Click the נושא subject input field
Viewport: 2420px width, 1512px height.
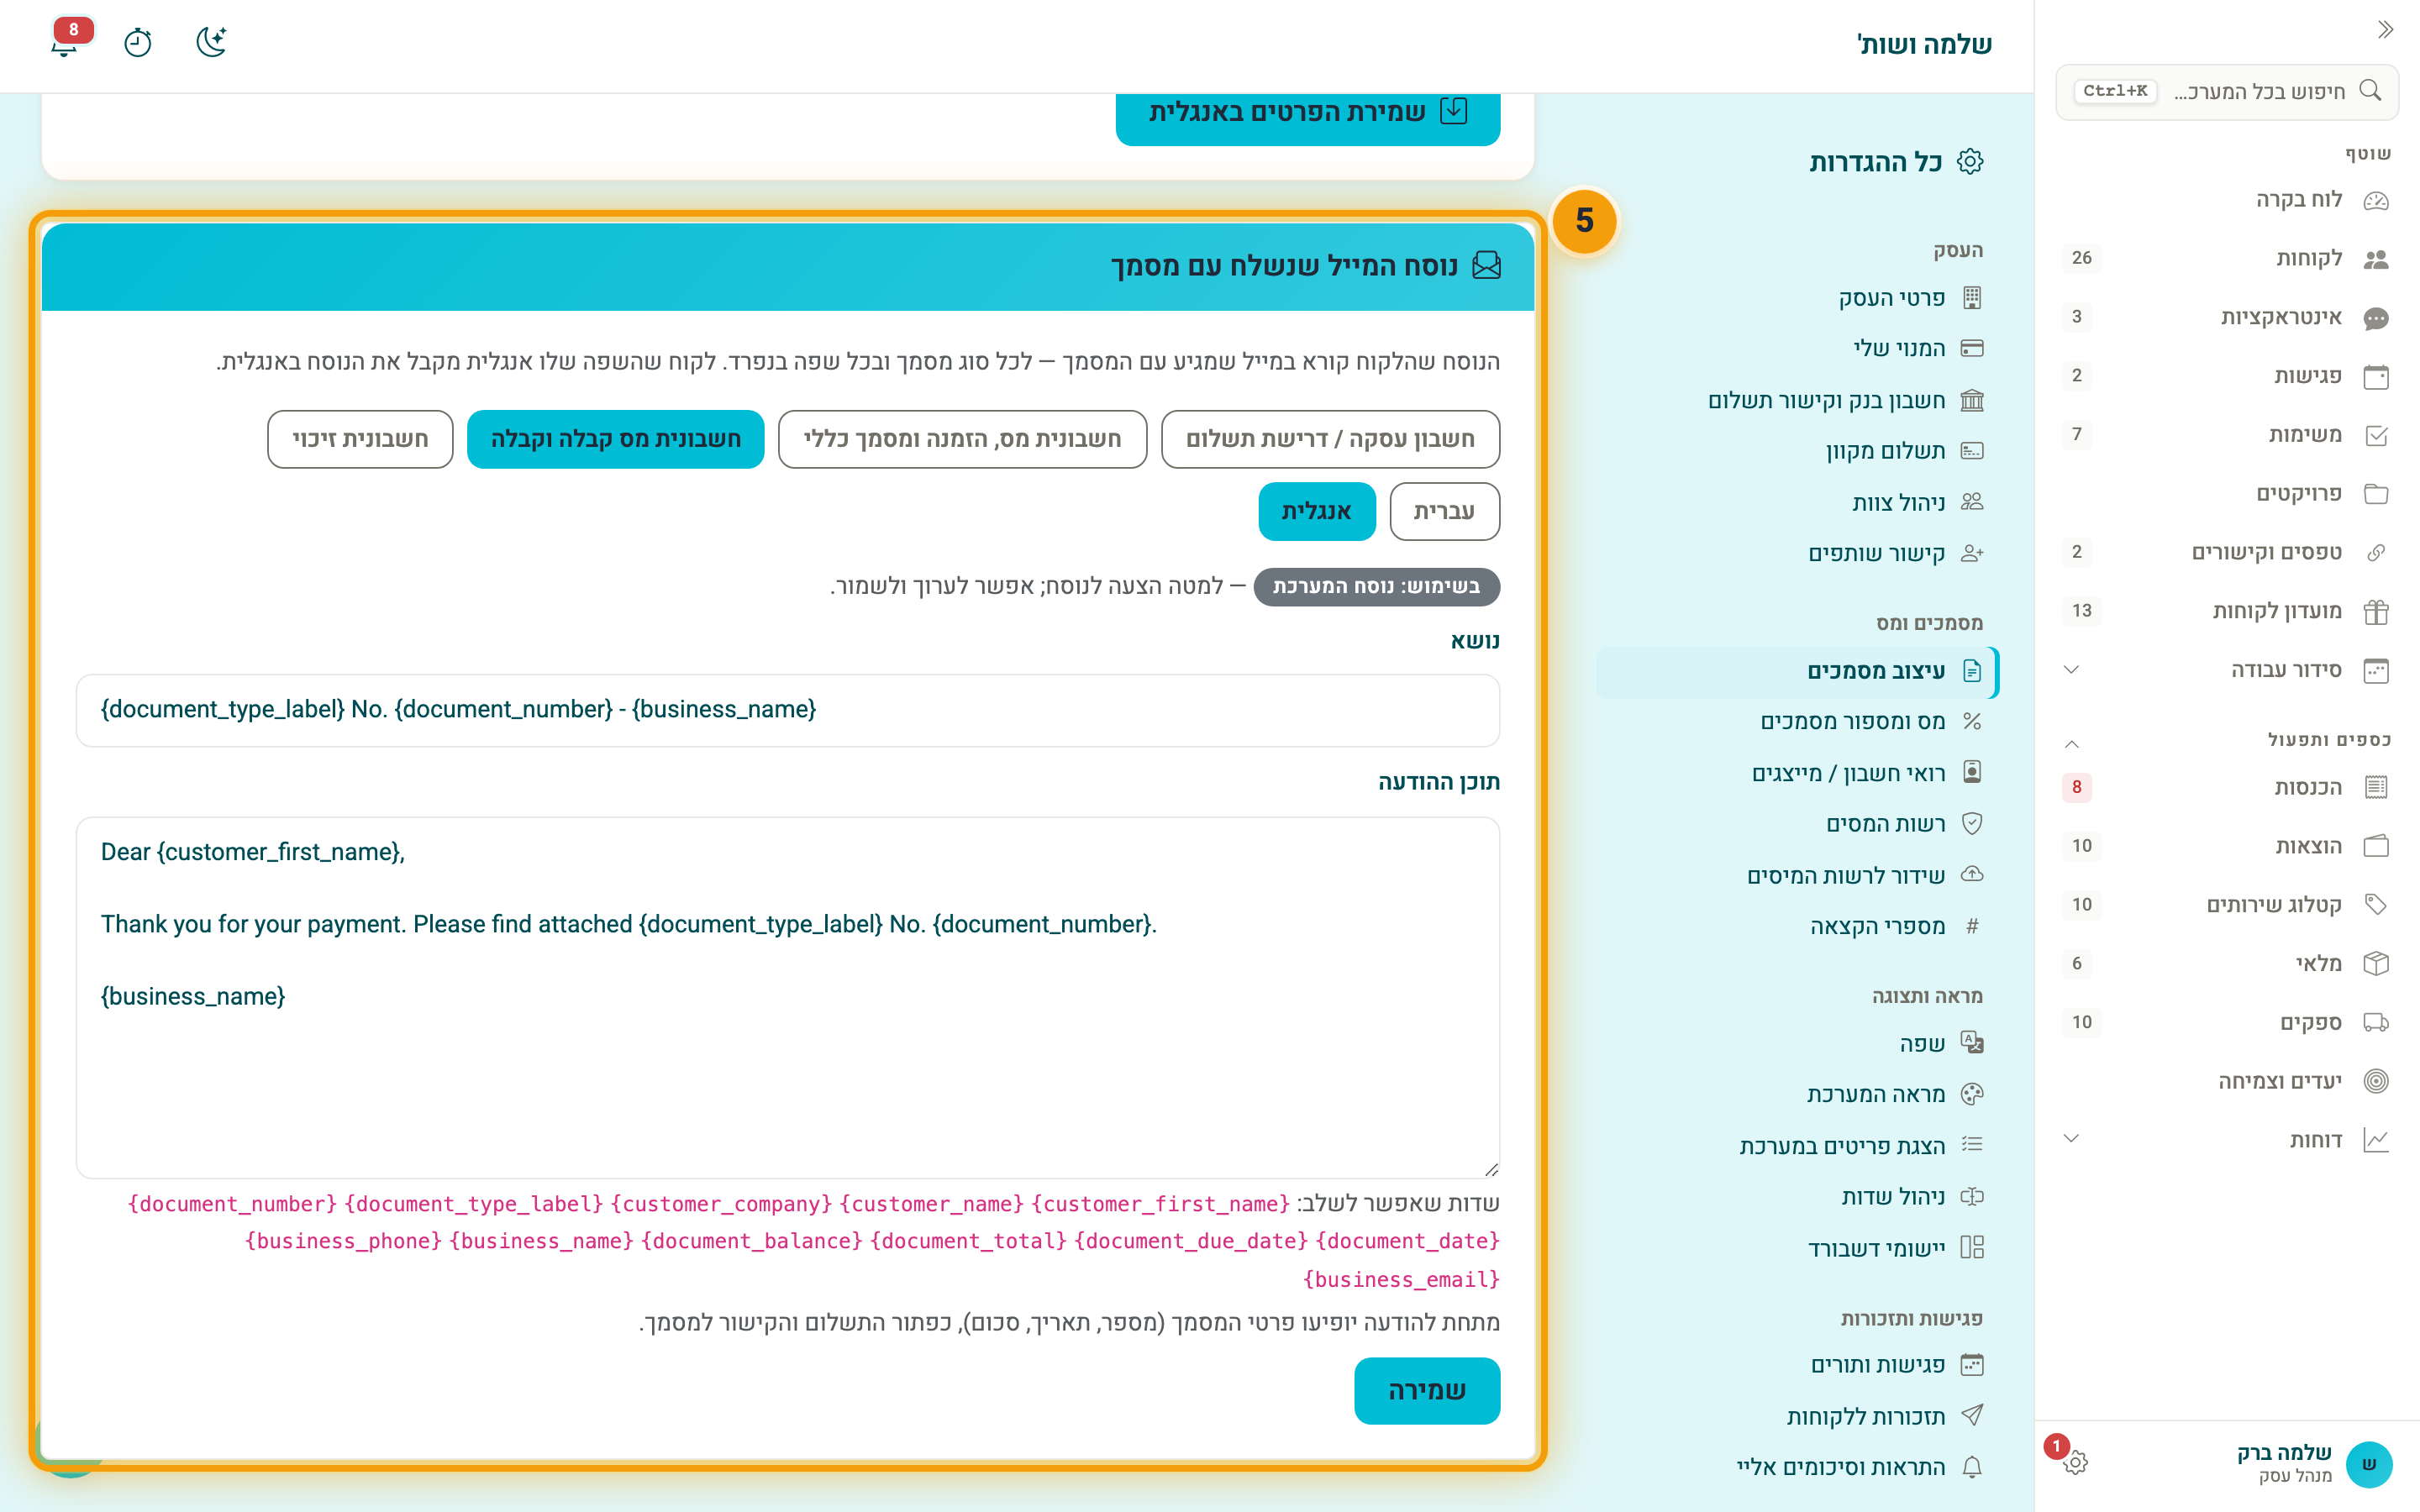788,711
